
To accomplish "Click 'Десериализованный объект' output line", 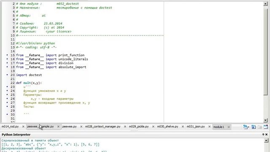I will [x=24, y=148].
